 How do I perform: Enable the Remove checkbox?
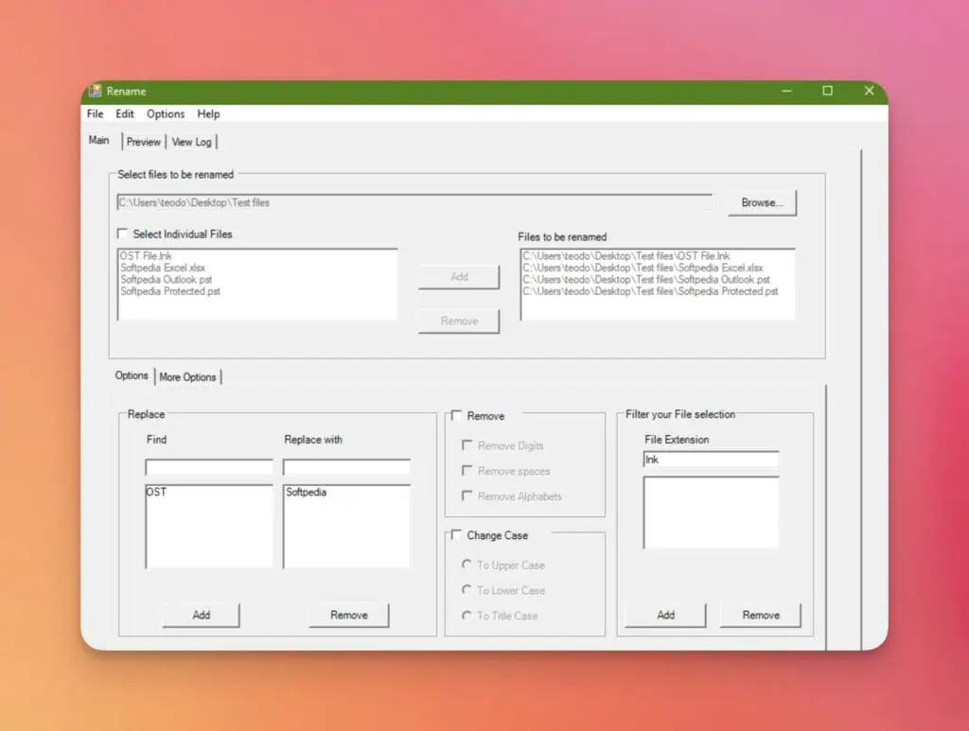click(456, 415)
